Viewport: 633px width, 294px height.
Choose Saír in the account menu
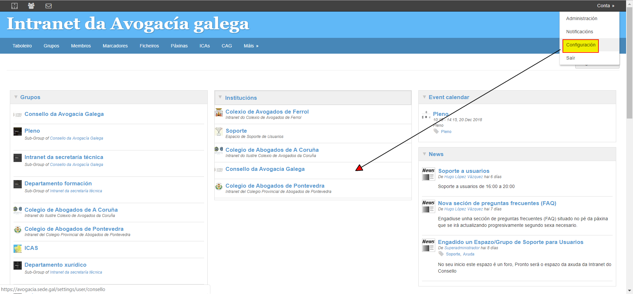tap(570, 58)
